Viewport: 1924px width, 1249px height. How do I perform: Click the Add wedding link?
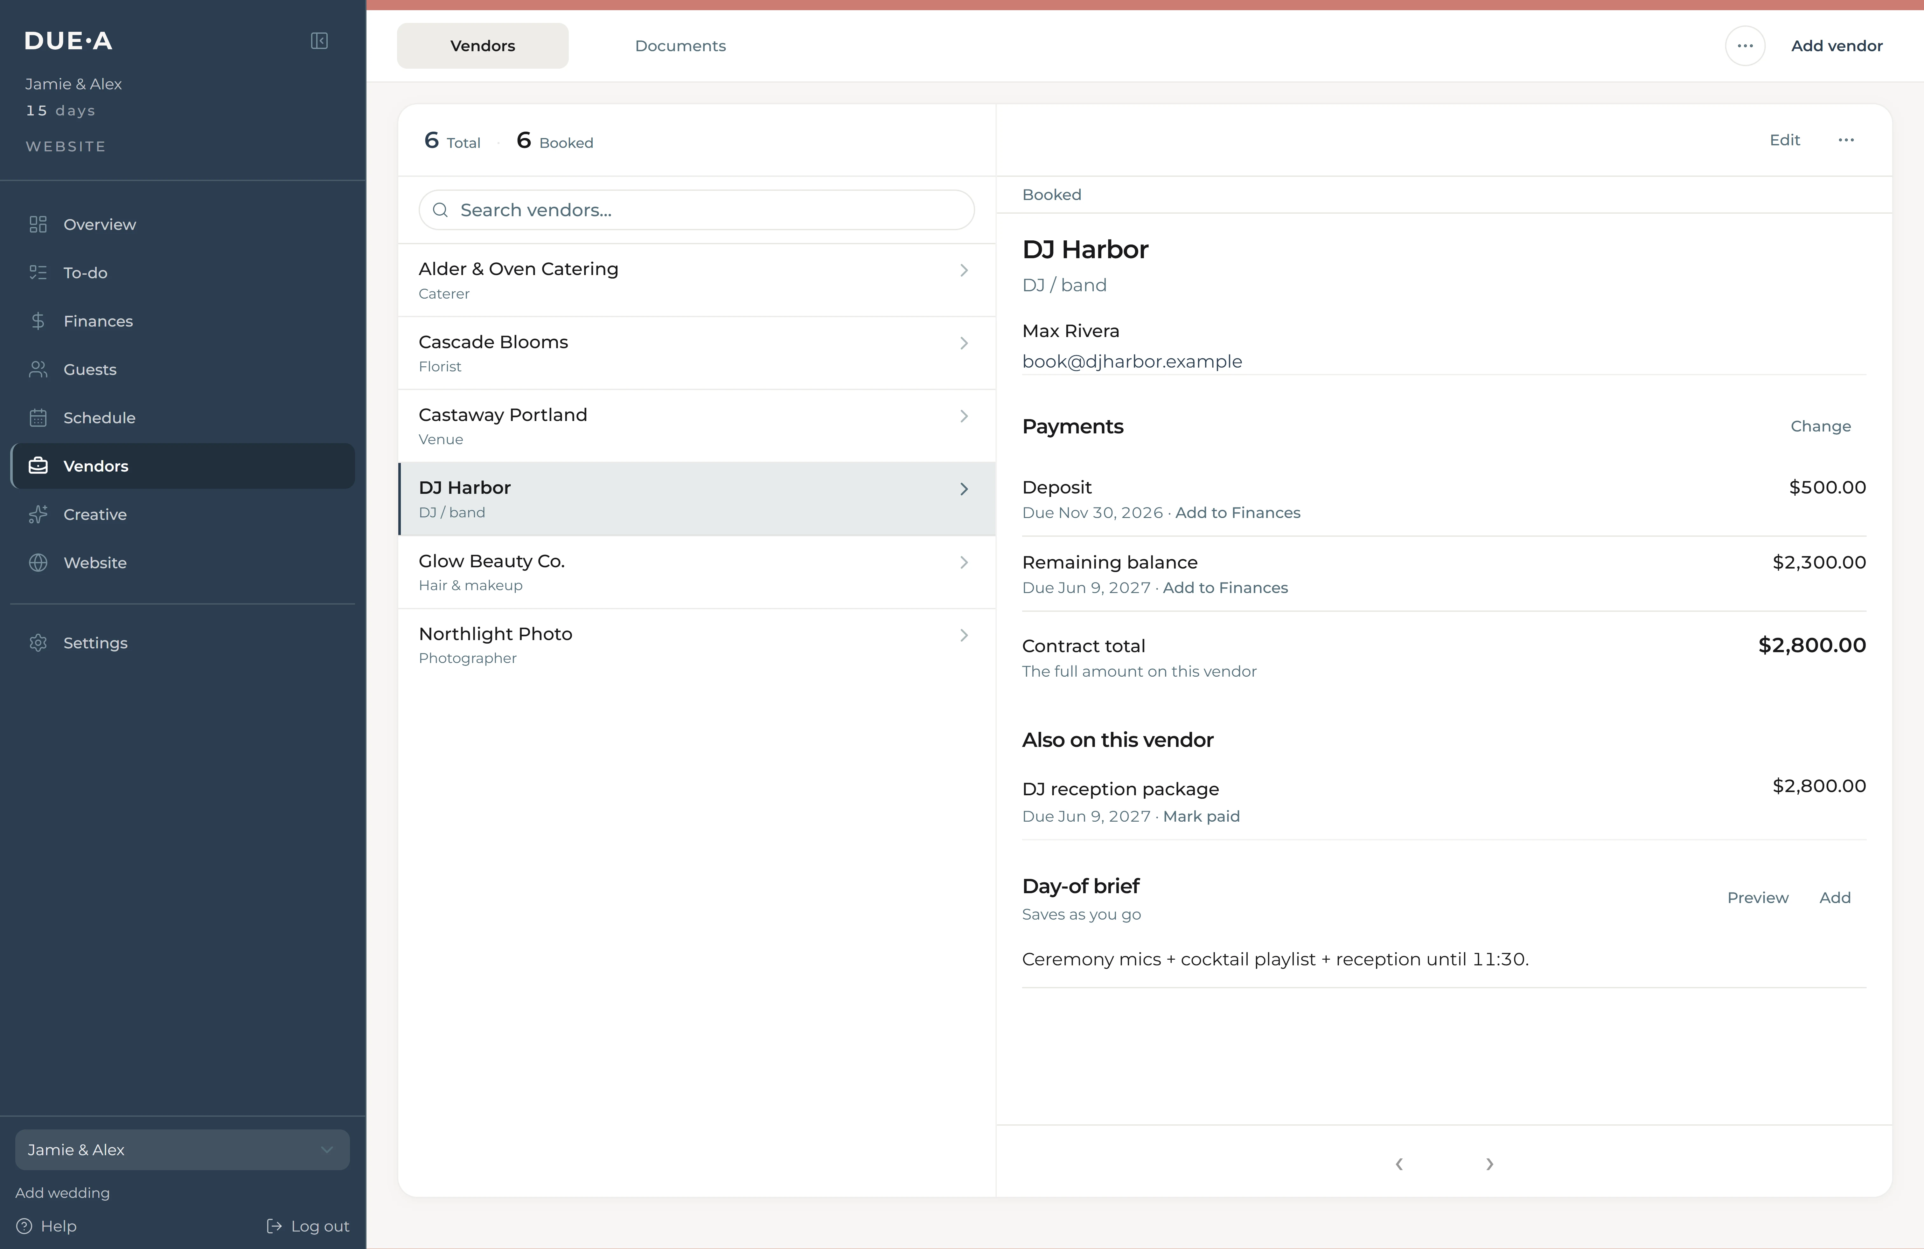[62, 1193]
